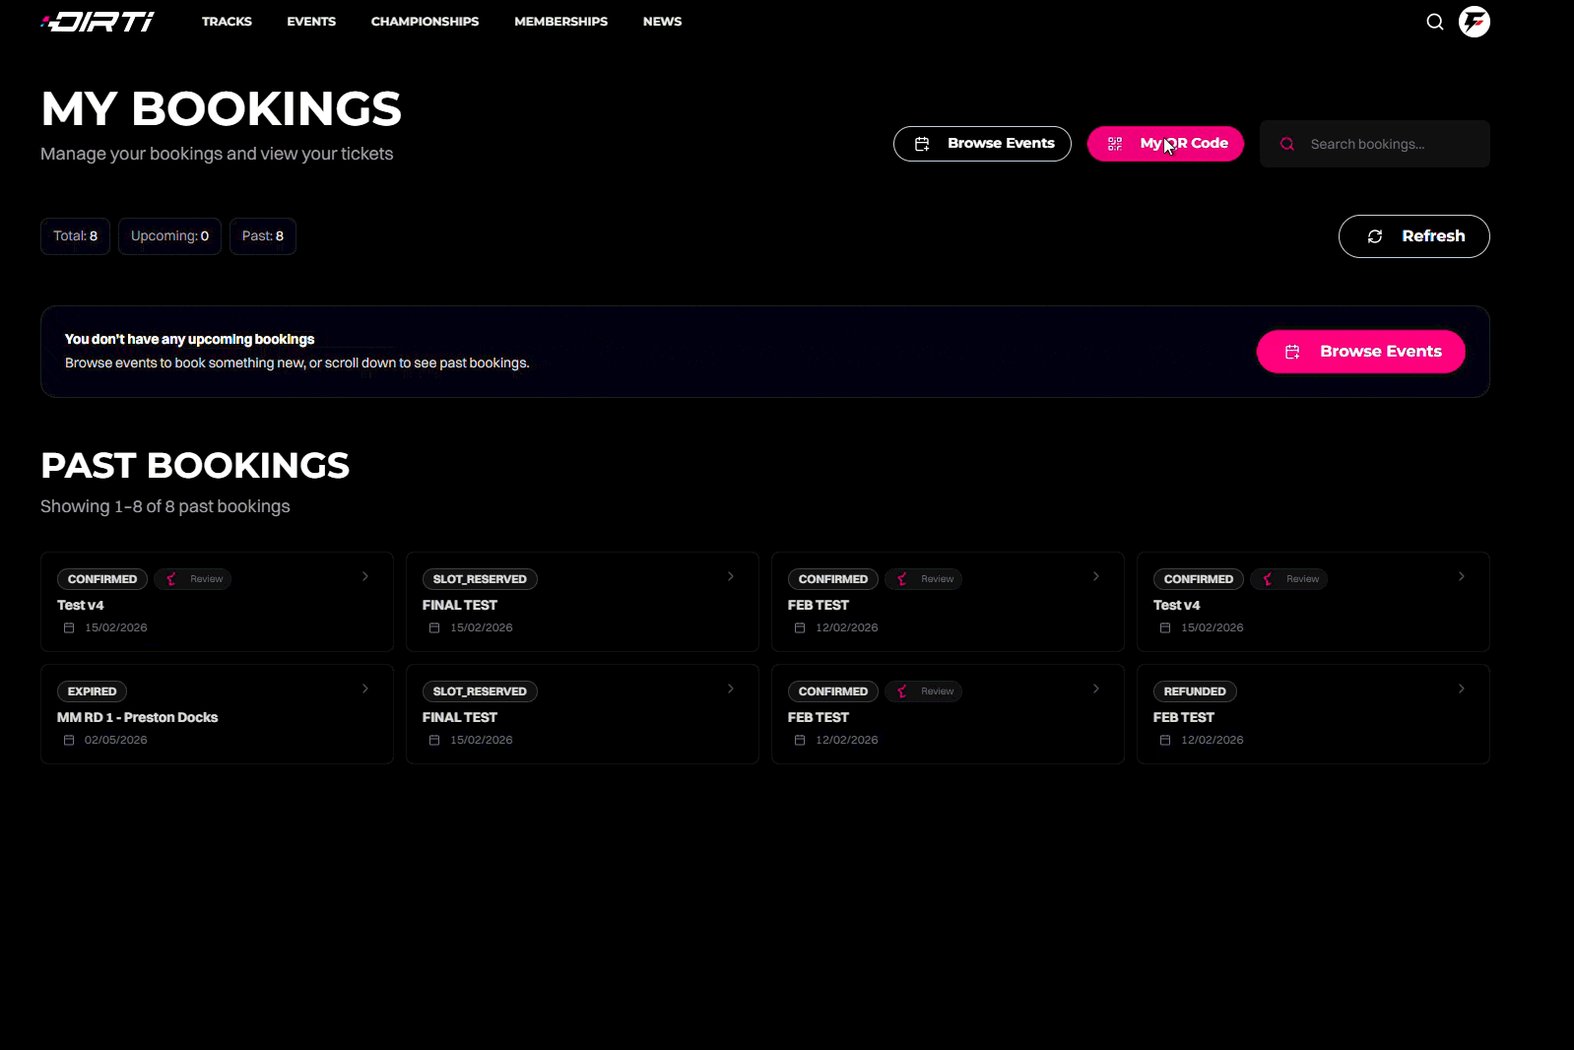This screenshot has height=1050, width=1574.
Task: Click calendar icon in outlined Browse Events button
Action: point(922,144)
